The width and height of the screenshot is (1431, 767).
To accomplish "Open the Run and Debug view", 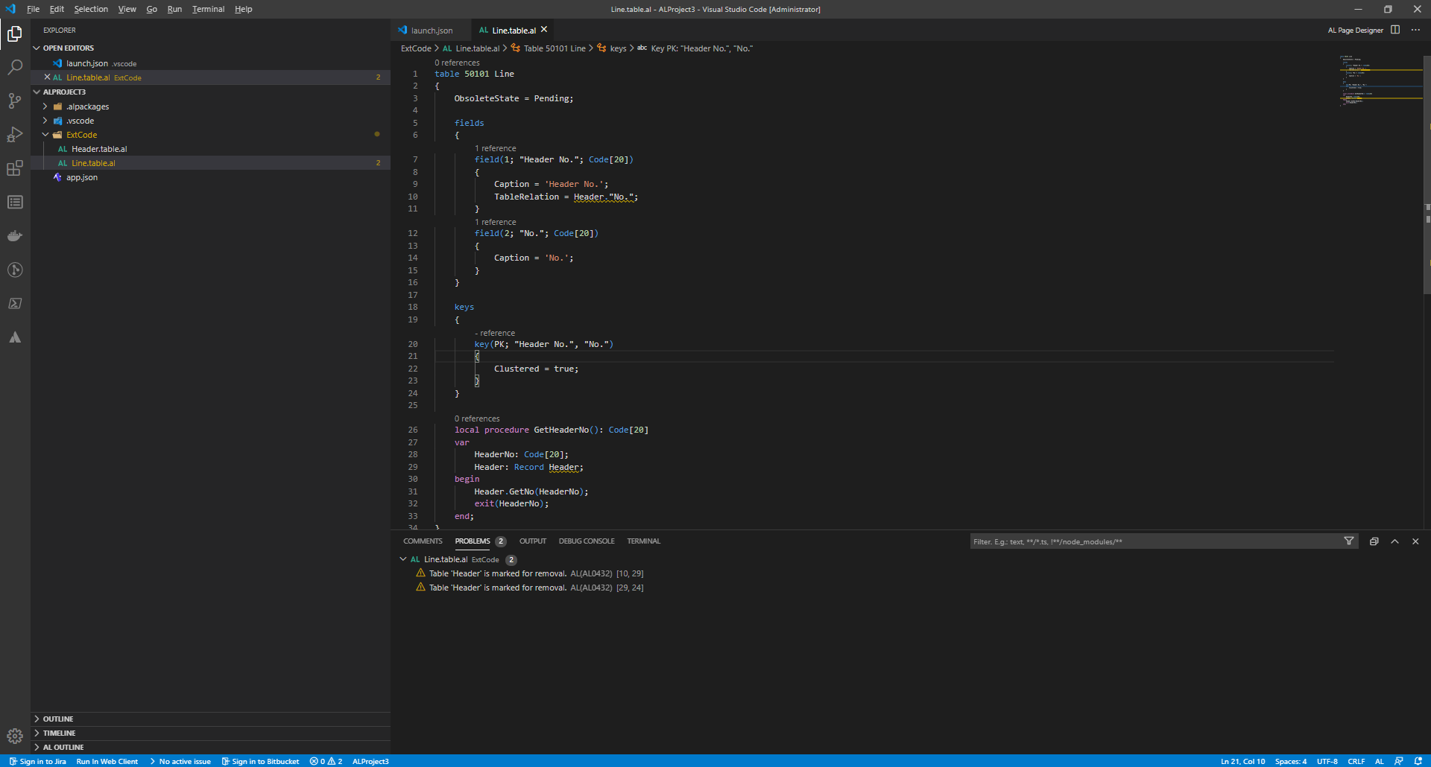I will 15,135.
